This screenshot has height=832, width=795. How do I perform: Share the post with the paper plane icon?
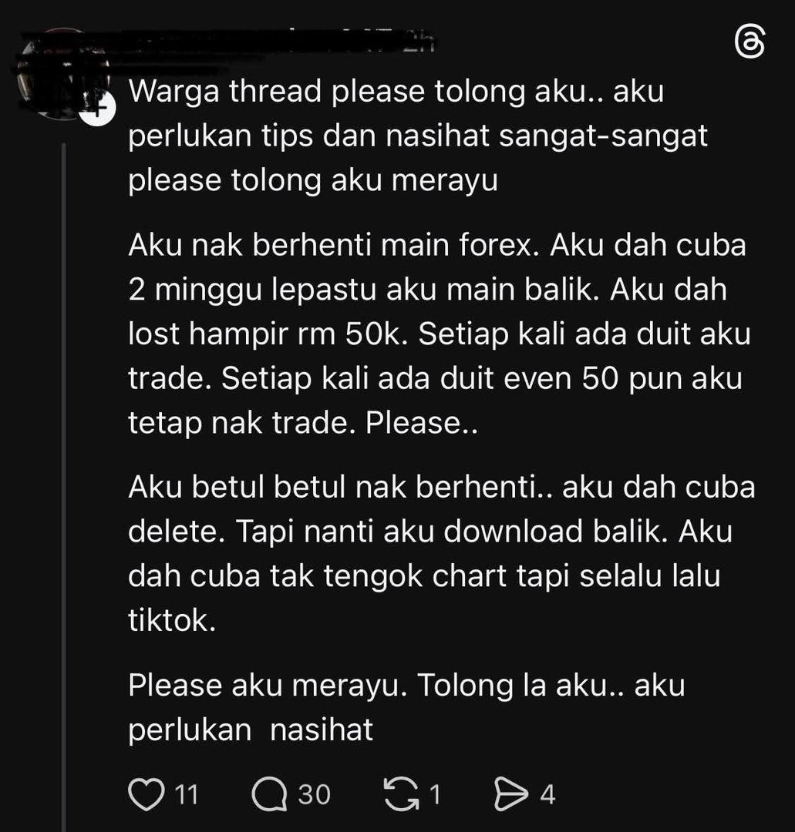(511, 793)
